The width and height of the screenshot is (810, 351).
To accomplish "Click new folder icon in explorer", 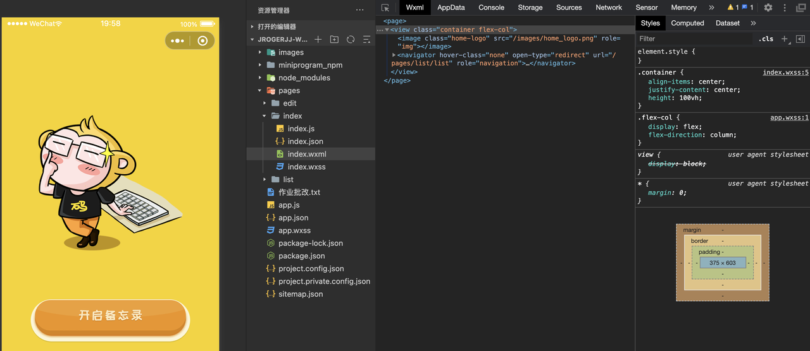I will tap(334, 39).
